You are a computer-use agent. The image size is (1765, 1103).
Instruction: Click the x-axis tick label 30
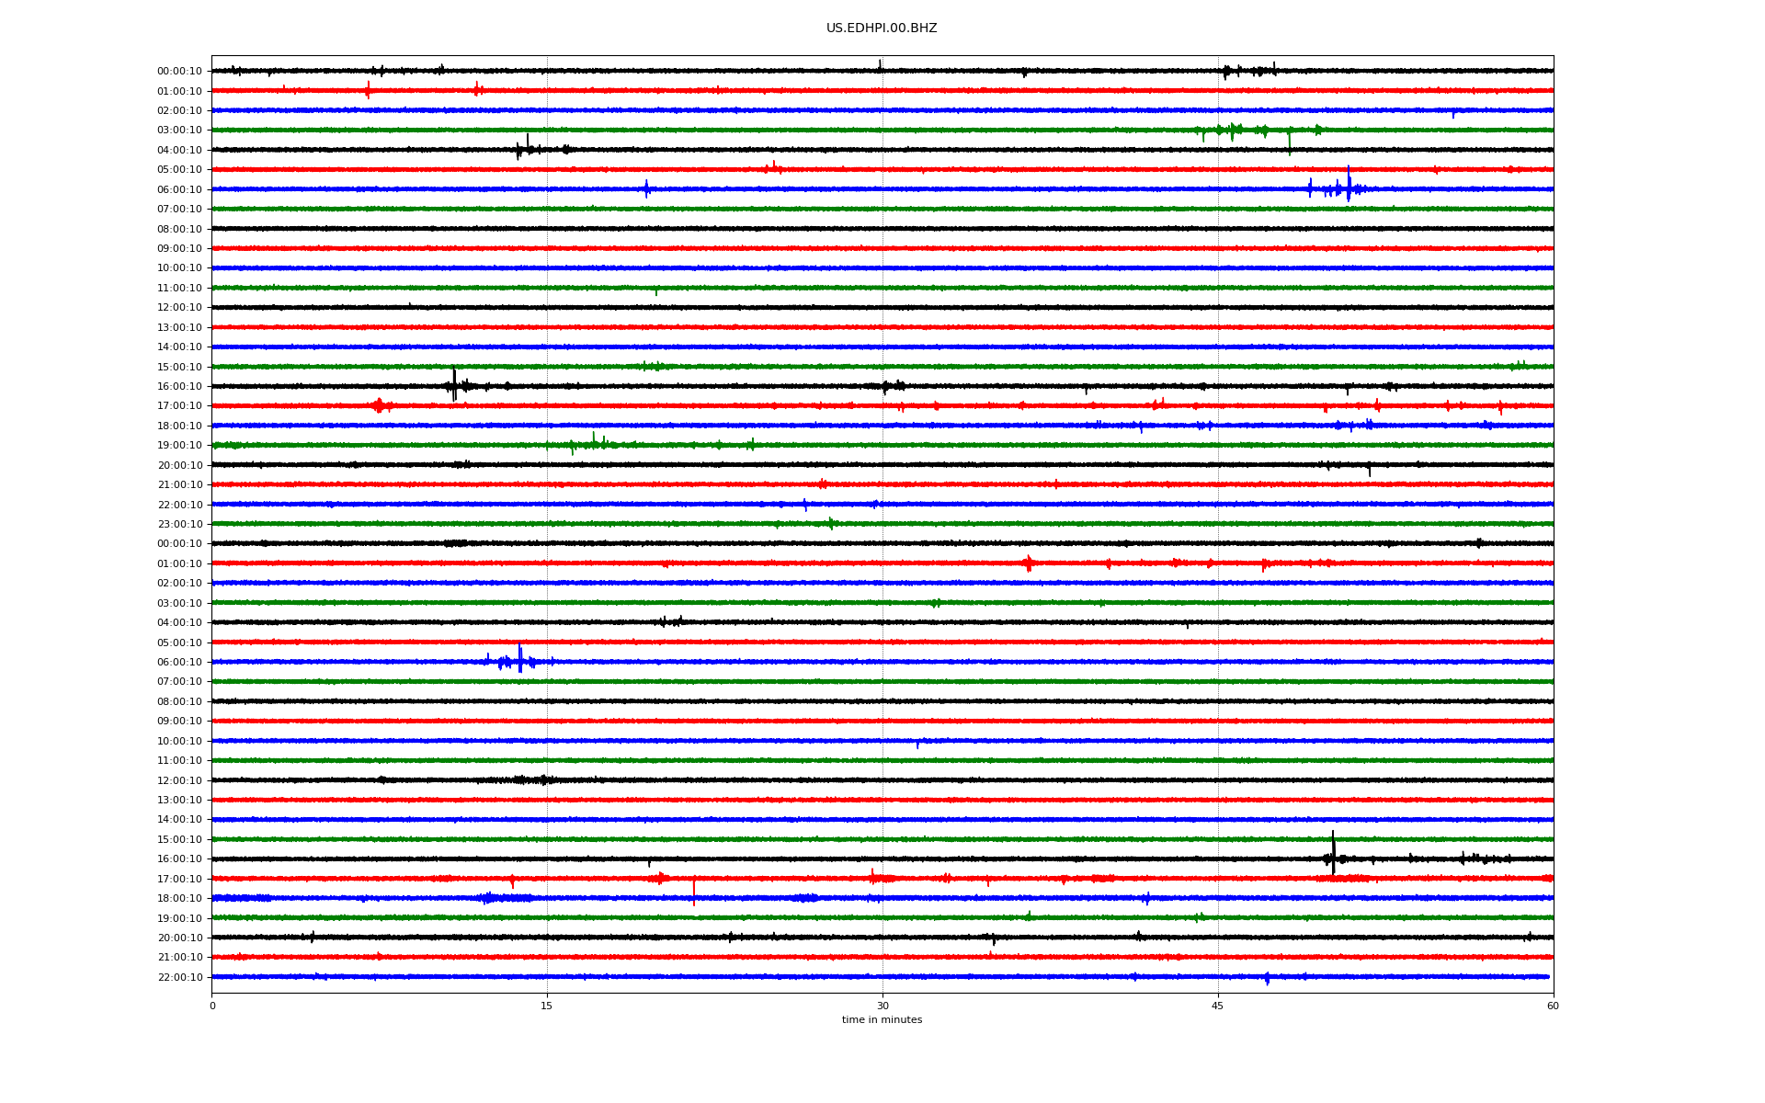[x=882, y=1006]
